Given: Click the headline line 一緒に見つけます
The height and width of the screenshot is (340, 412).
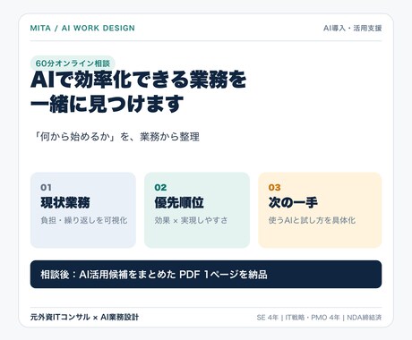Looking at the screenshot, I should coord(107,104).
